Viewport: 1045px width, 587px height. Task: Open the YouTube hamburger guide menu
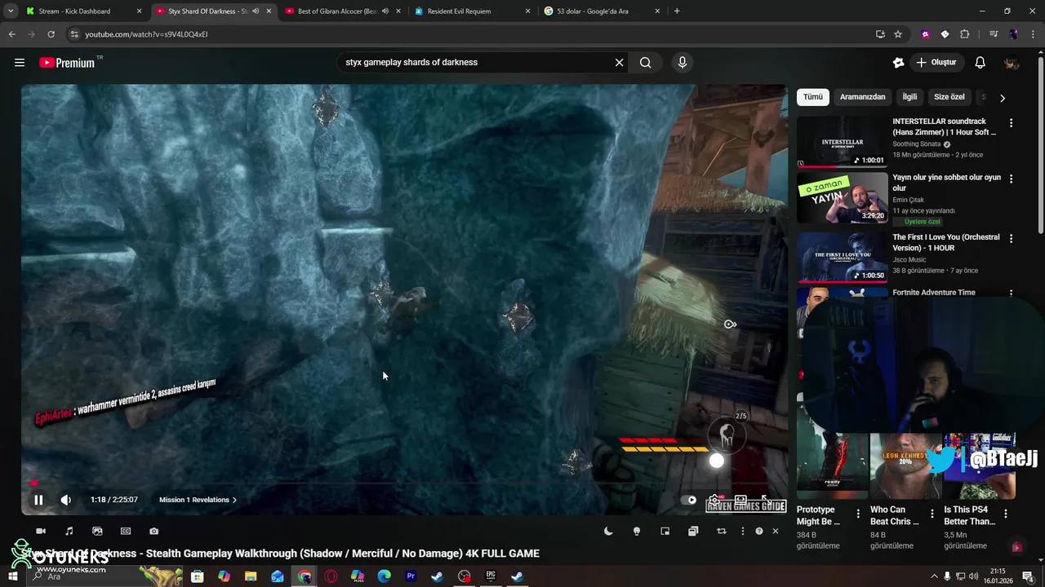coord(20,63)
